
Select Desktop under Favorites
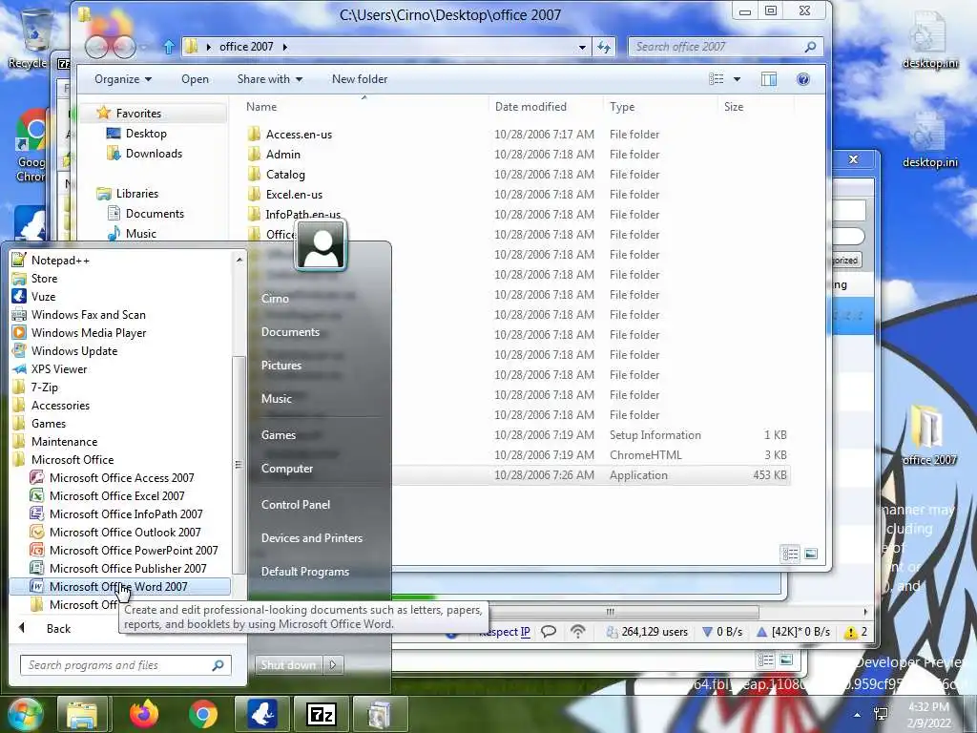(146, 134)
